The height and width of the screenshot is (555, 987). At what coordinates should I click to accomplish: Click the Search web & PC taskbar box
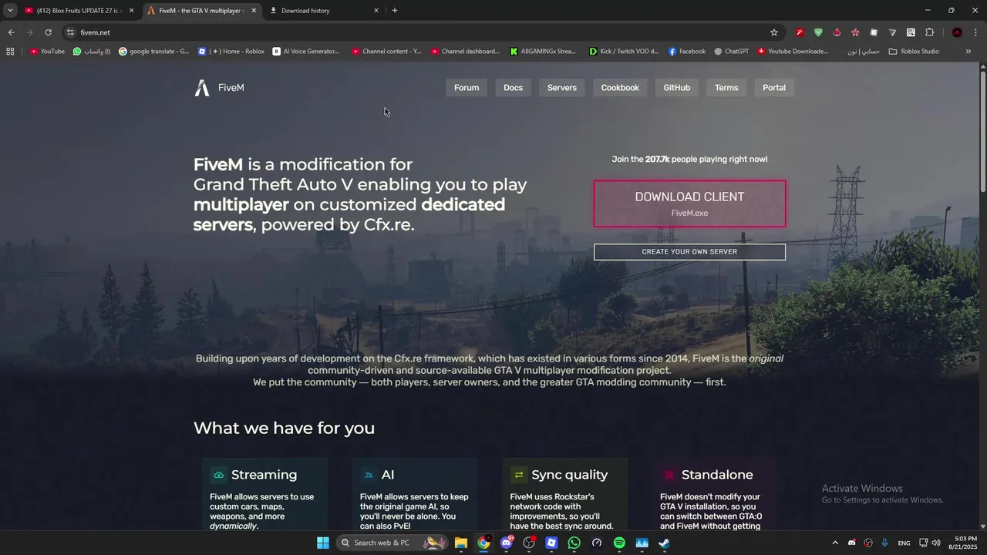tap(392, 543)
